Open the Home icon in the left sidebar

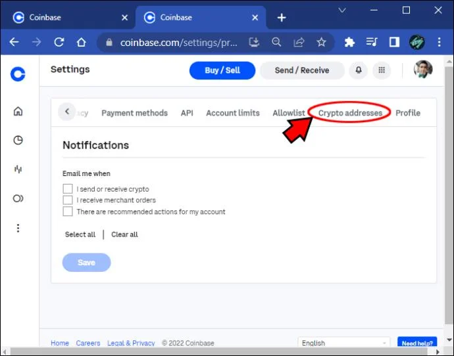(18, 111)
